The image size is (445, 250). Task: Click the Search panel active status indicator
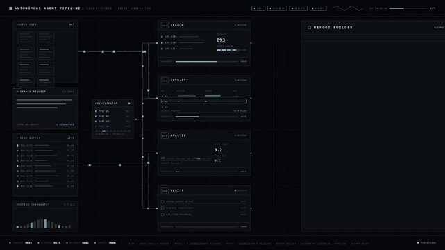(x=241, y=25)
